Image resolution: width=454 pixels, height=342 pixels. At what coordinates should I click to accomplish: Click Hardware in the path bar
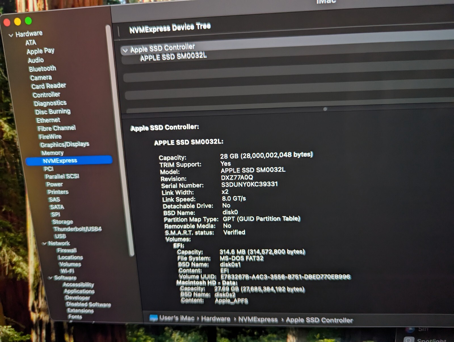216,319
